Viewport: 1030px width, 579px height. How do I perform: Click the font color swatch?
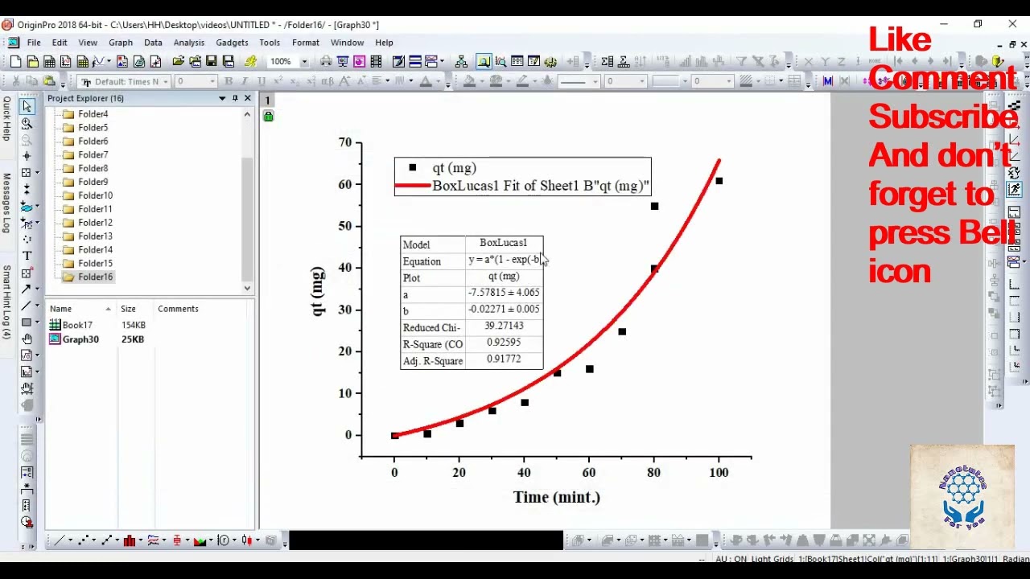coord(426,81)
